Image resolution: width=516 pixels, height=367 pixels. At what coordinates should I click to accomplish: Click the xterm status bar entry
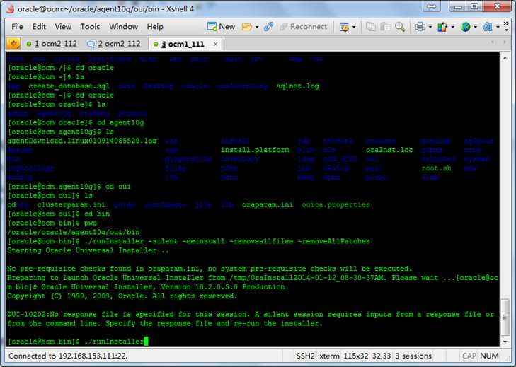[329, 356]
